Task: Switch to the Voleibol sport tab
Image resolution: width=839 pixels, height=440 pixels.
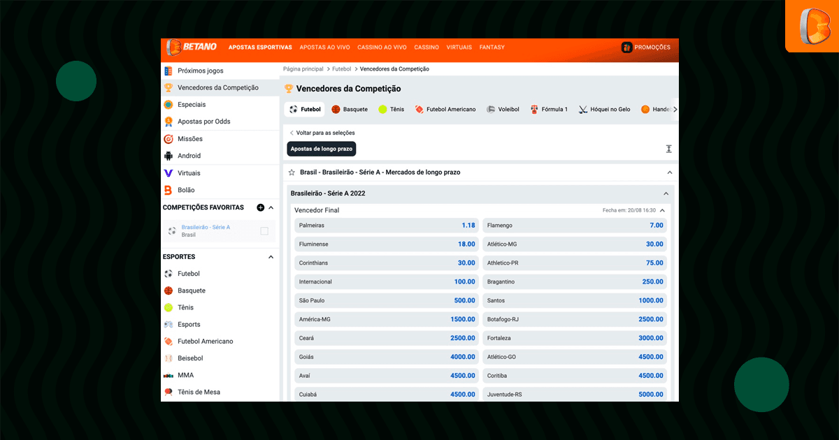Action: [503, 110]
